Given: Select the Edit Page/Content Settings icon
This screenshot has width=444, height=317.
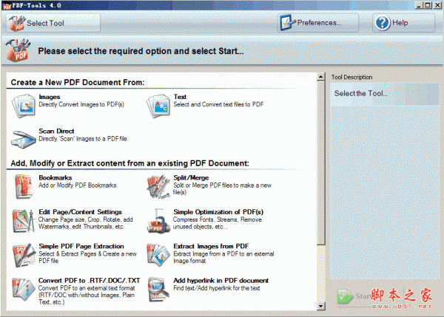Looking at the screenshot, I should pyautogui.click(x=24, y=221).
